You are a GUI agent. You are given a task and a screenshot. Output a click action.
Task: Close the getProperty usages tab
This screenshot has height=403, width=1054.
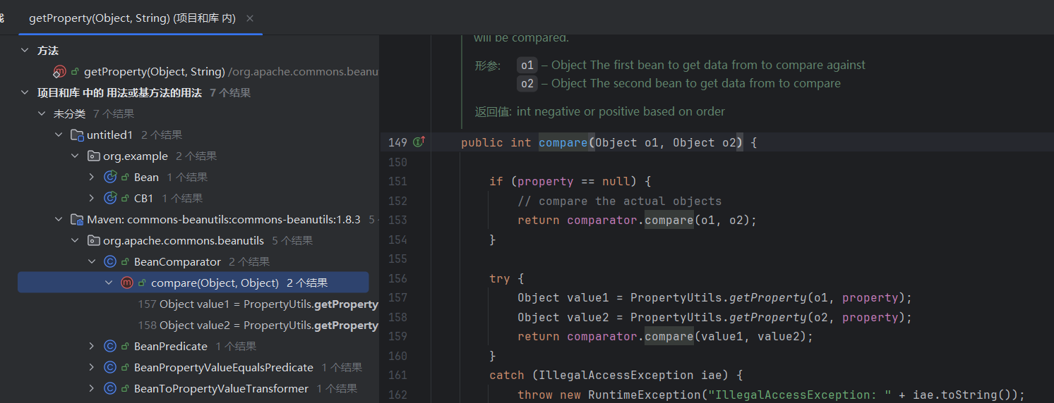[249, 18]
